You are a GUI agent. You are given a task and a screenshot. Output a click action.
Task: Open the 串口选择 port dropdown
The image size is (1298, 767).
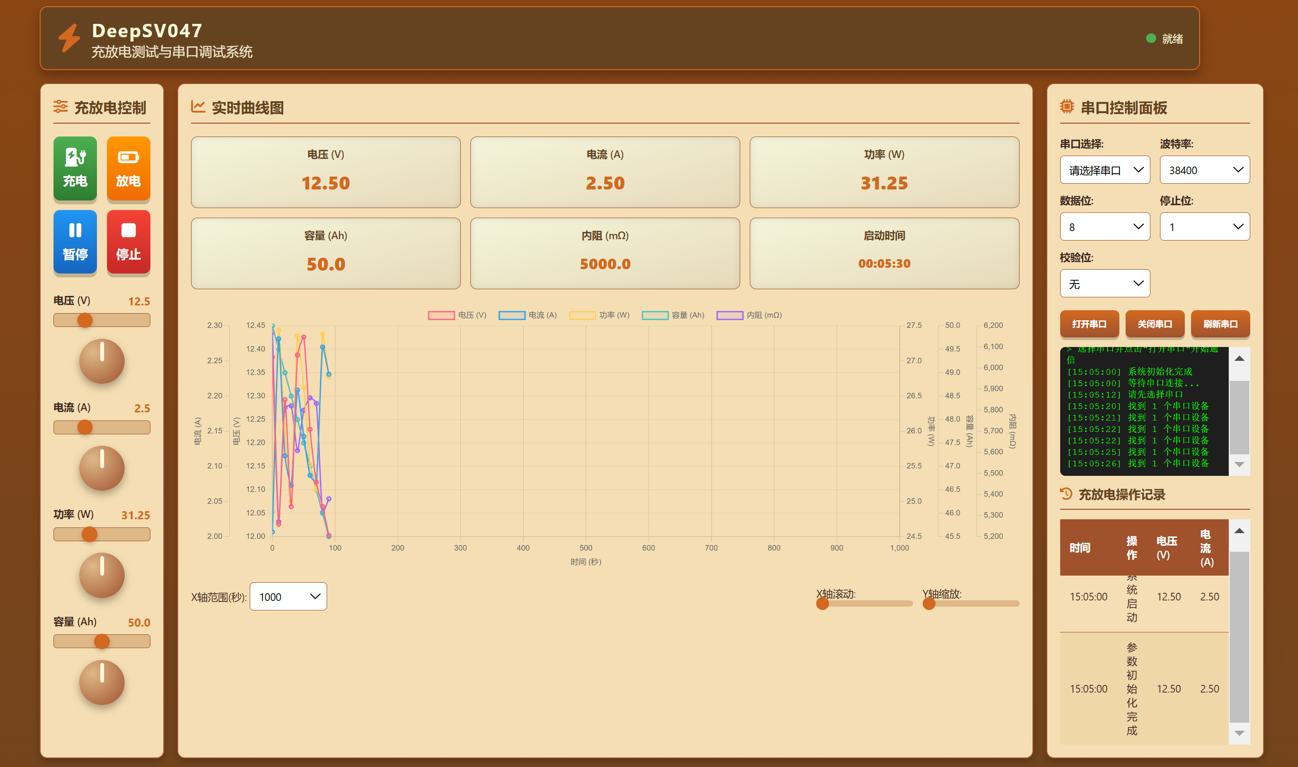coord(1105,170)
